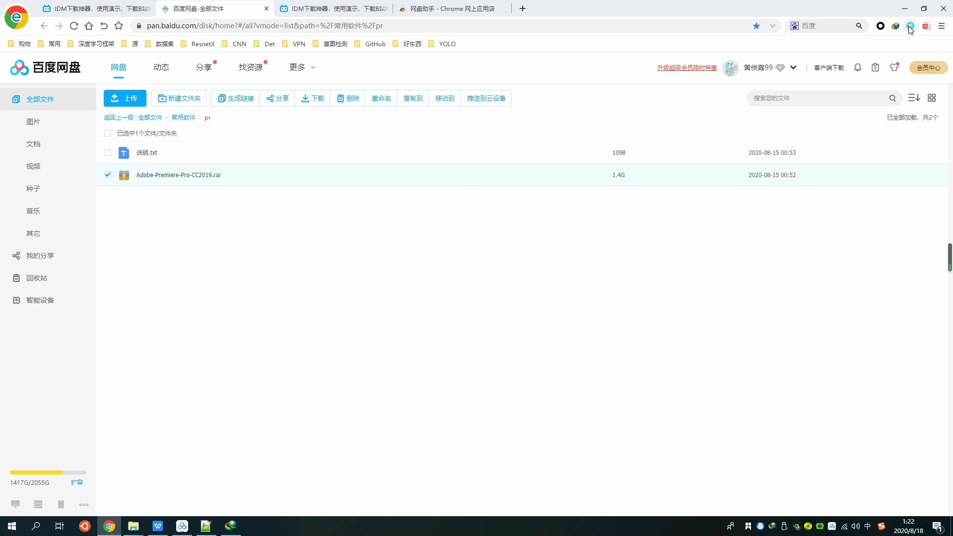Click the notification bell icon
953x536 pixels.
pyautogui.click(x=857, y=67)
